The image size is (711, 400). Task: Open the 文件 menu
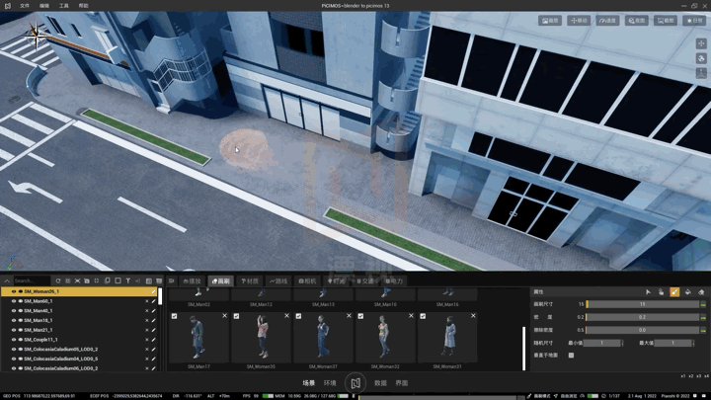pyautogui.click(x=25, y=6)
